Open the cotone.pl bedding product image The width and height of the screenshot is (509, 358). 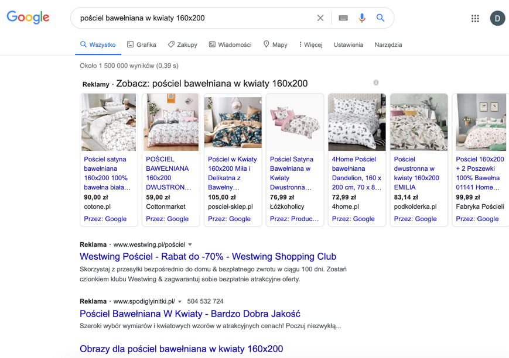[109, 123]
